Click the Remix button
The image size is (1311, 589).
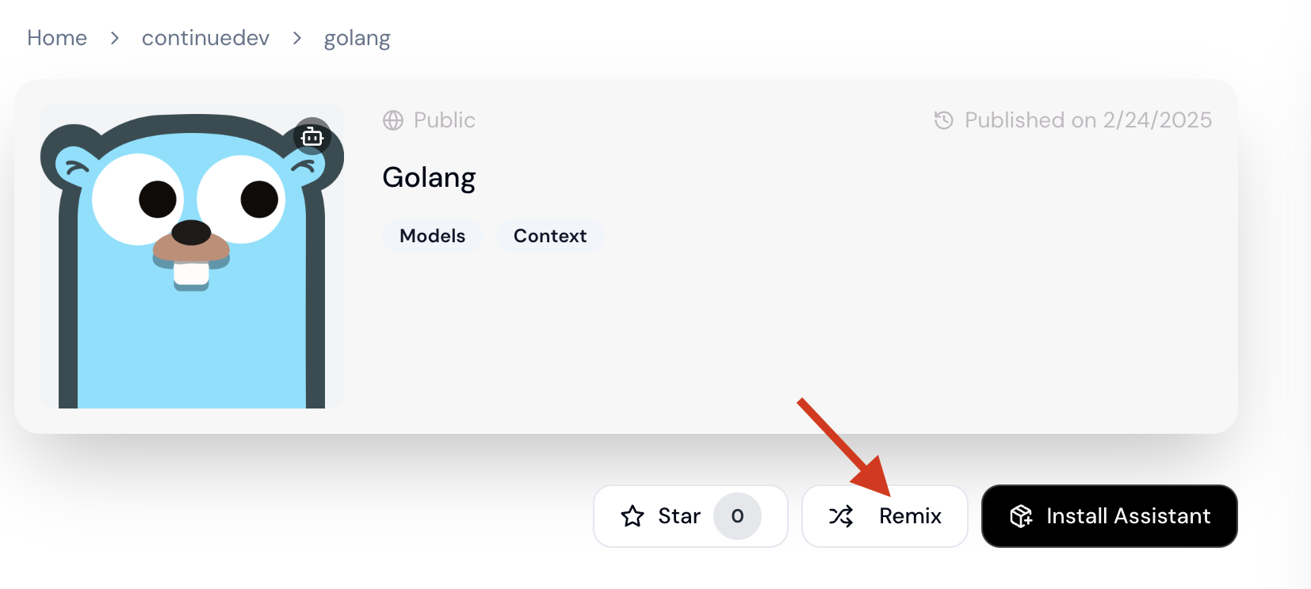click(885, 516)
